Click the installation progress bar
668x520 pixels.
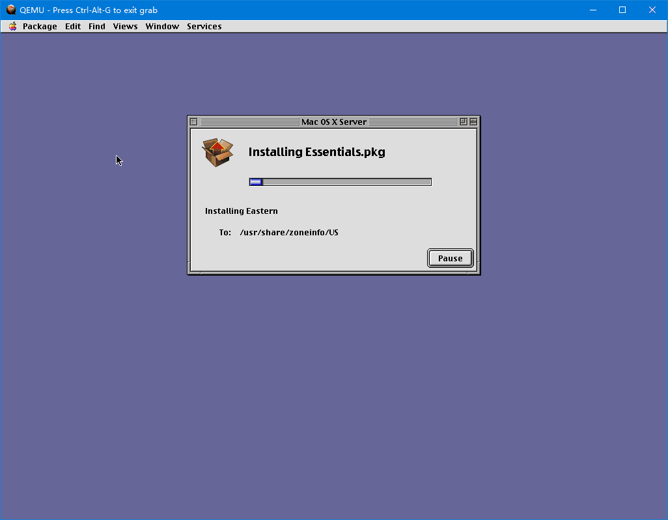pos(341,182)
